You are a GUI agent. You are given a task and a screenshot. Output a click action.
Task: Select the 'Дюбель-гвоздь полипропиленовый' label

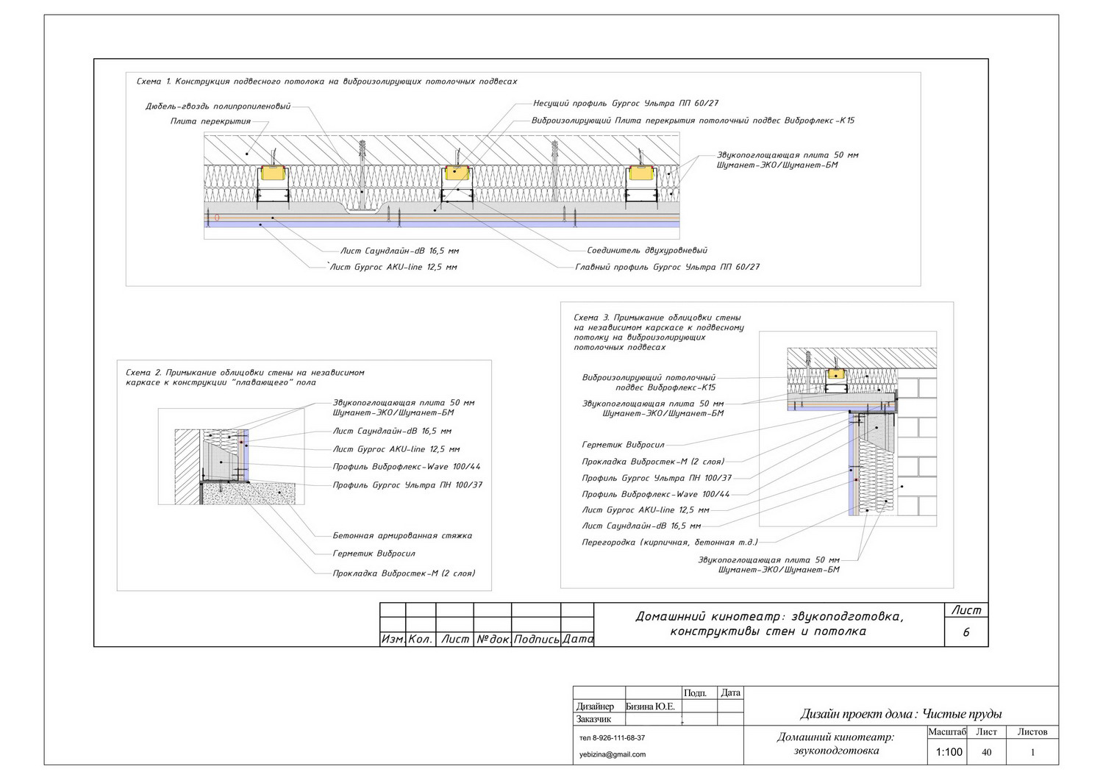click(218, 107)
